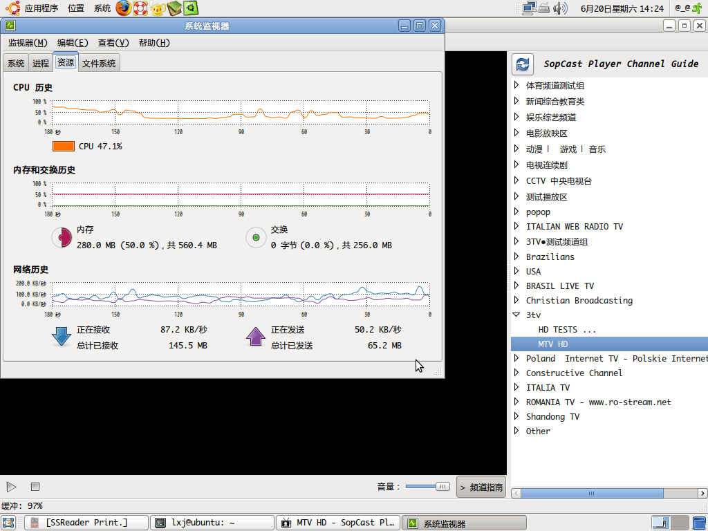
Task: Open the network connection tray icon
Action: 529,8
